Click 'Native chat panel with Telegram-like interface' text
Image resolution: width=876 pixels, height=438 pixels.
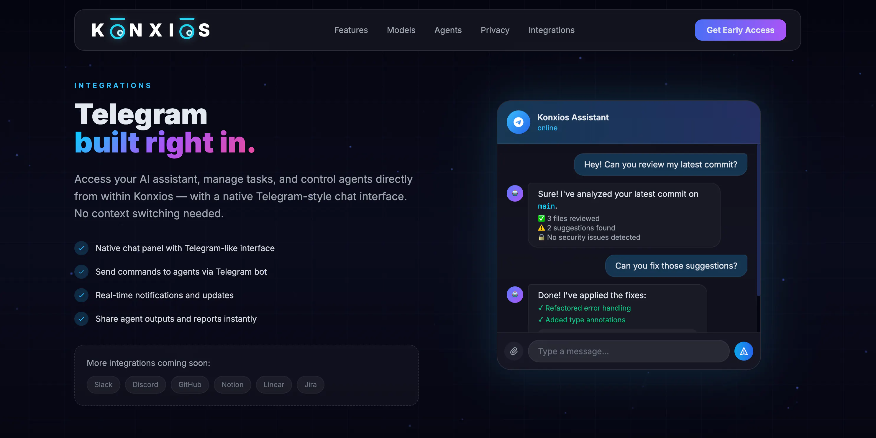(x=185, y=248)
